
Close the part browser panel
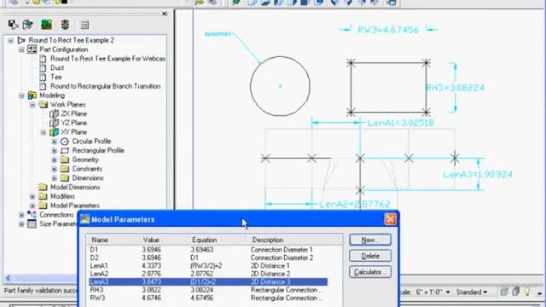165,14
